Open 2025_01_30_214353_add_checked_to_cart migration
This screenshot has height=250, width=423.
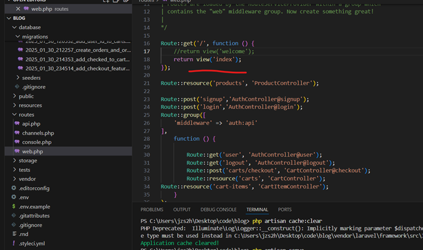78,60
